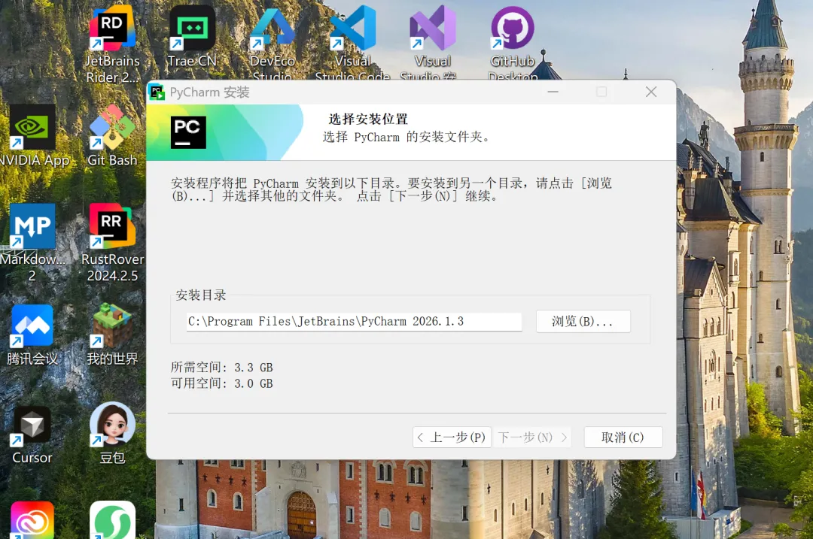Image resolution: width=813 pixels, height=539 pixels.
Task: Click 浏览(B)... to browse for folder
Action: tap(583, 322)
